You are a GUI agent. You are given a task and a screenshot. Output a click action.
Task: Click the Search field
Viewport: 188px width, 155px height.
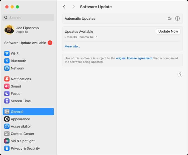tap(28, 18)
